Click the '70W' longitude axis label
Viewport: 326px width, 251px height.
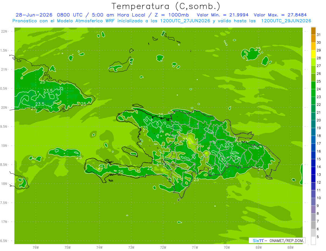point(227,247)
